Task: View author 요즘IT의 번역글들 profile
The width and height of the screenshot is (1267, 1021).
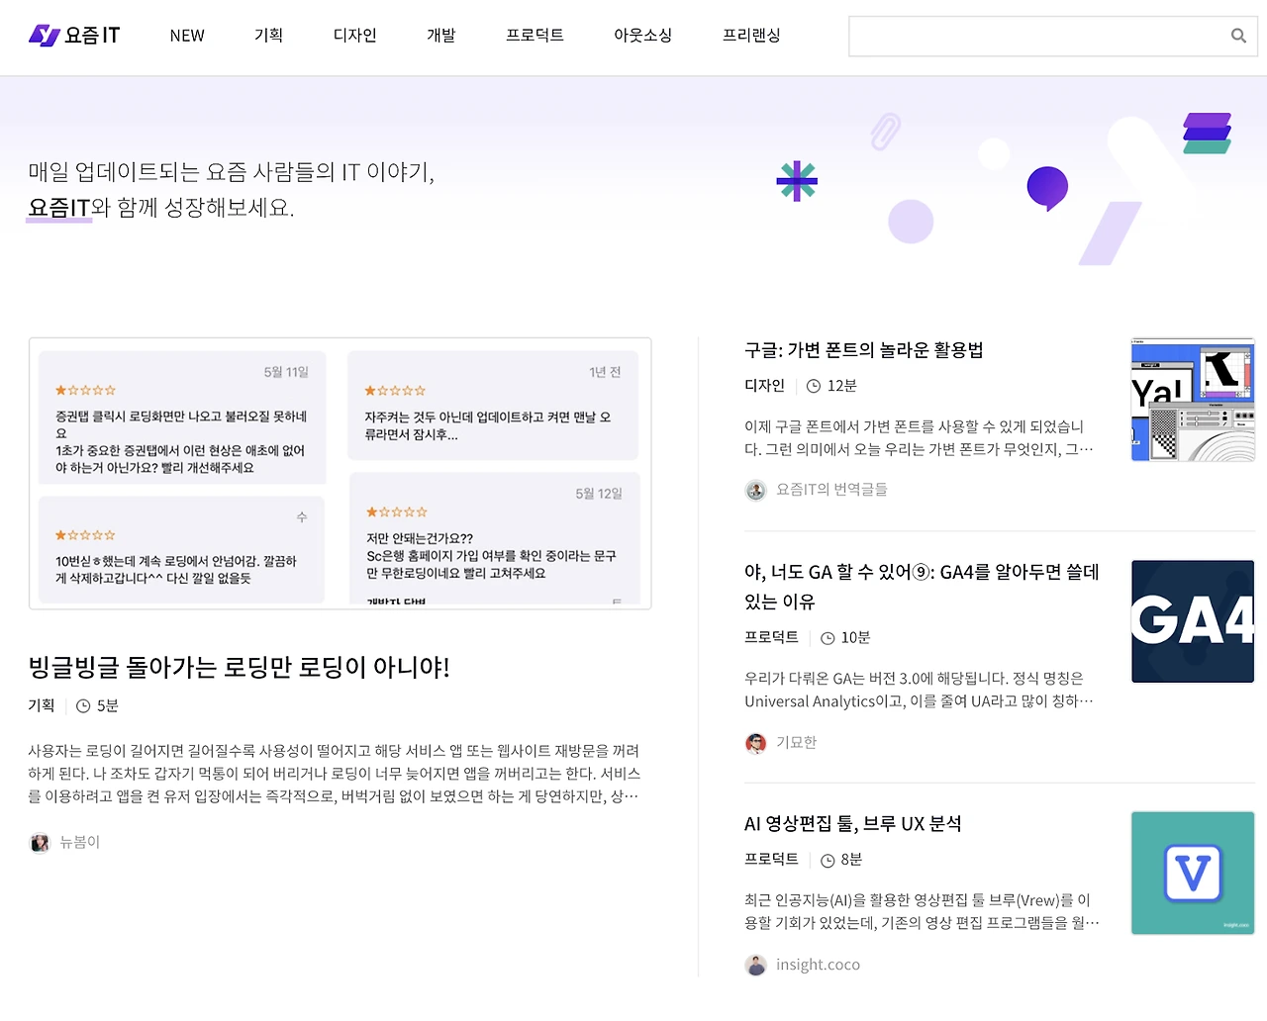Action: (x=831, y=490)
